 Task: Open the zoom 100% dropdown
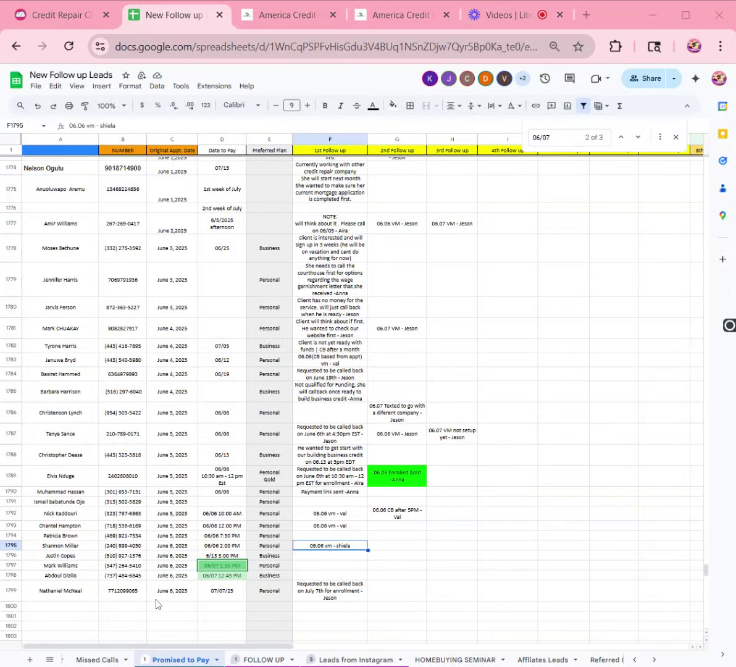coord(111,106)
